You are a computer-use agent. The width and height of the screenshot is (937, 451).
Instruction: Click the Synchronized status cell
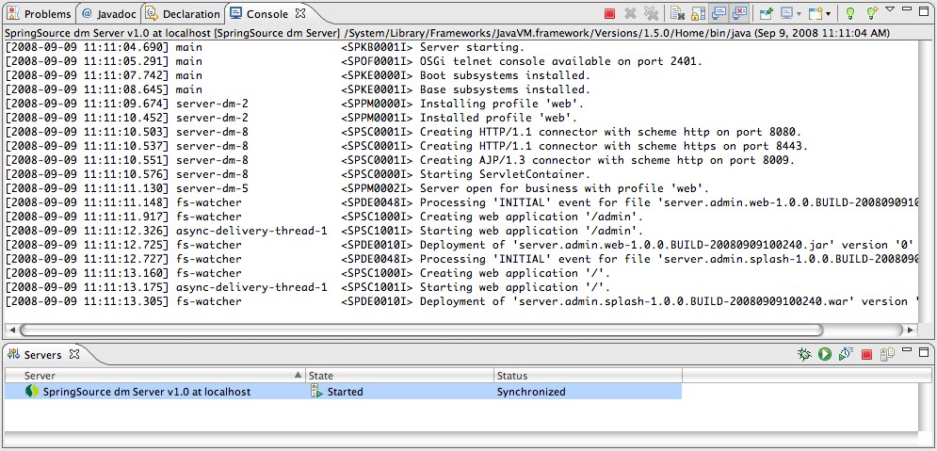(588, 392)
